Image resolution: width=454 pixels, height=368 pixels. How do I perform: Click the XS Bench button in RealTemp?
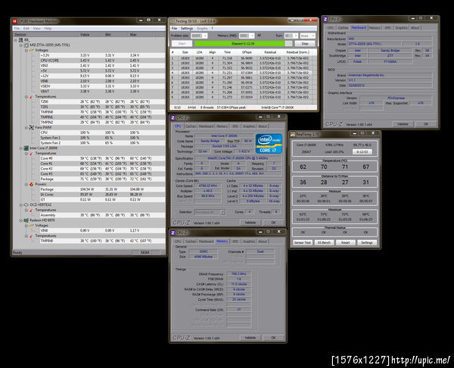[324, 242]
